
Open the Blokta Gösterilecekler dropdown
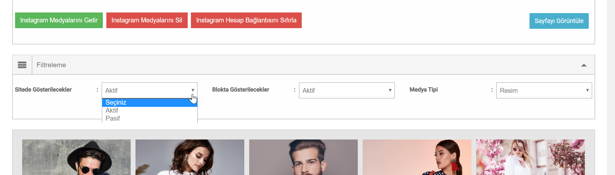click(347, 90)
